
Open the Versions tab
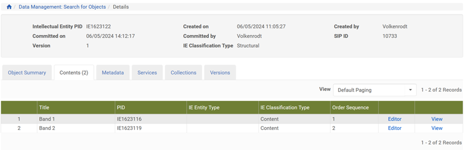point(220,73)
